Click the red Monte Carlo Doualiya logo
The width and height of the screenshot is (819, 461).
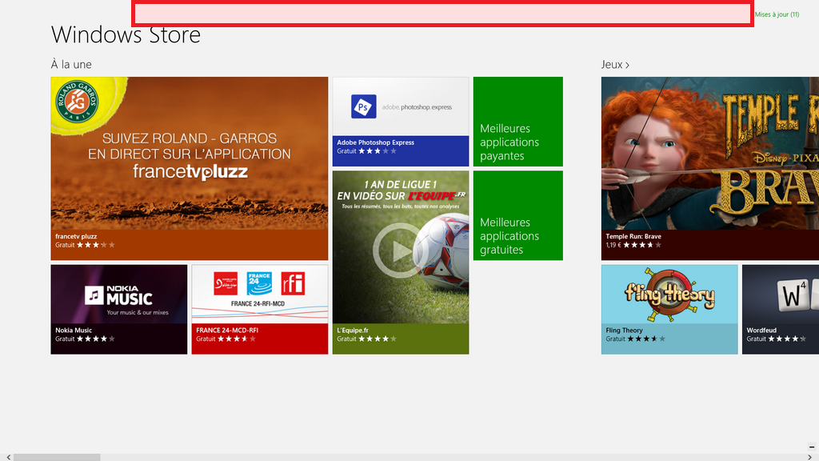point(226,283)
